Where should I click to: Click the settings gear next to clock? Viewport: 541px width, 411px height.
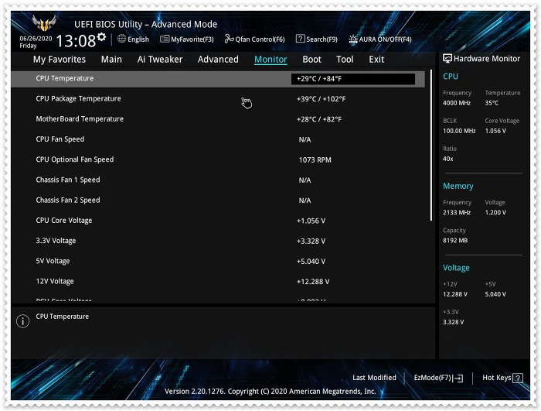101,36
